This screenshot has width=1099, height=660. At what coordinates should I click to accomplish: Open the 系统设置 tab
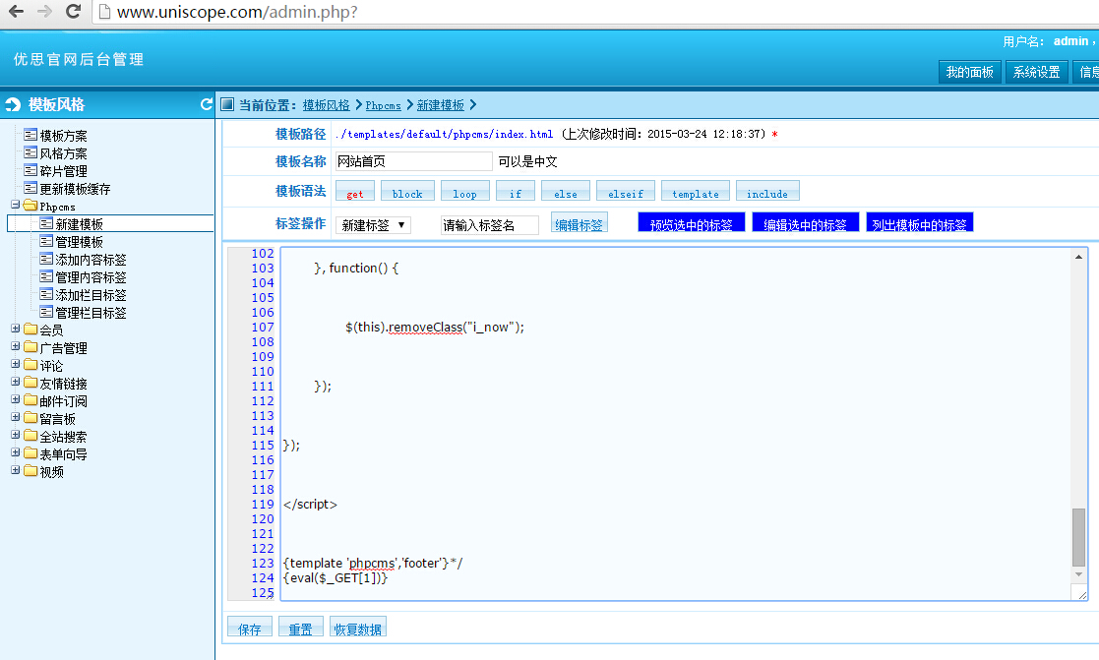[1037, 72]
